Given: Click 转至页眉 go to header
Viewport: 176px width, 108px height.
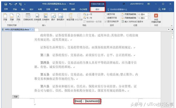Looking at the screenshot, I should tap(70, 17).
